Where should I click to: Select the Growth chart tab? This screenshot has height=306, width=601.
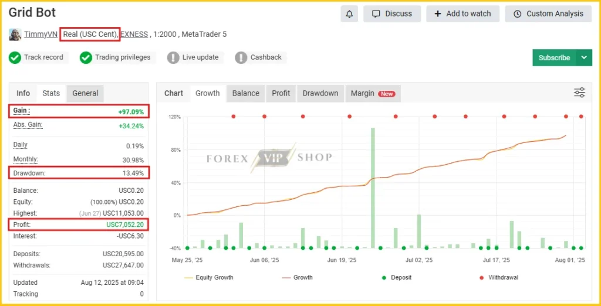(x=207, y=93)
